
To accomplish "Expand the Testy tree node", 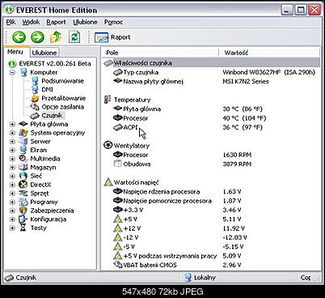I will pyautogui.click(x=12, y=228).
